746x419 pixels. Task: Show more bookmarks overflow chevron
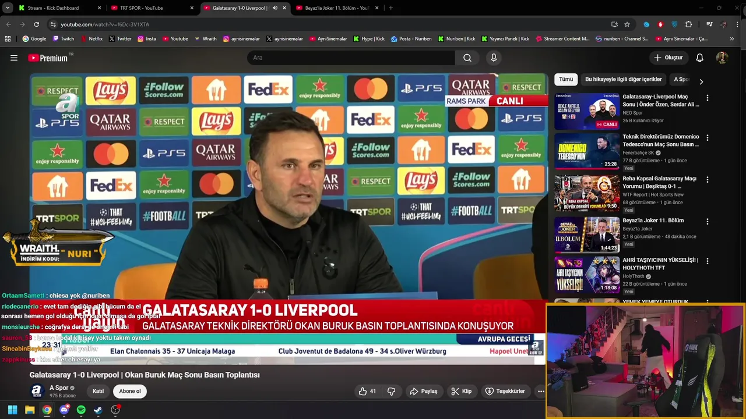pyautogui.click(x=731, y=39)
